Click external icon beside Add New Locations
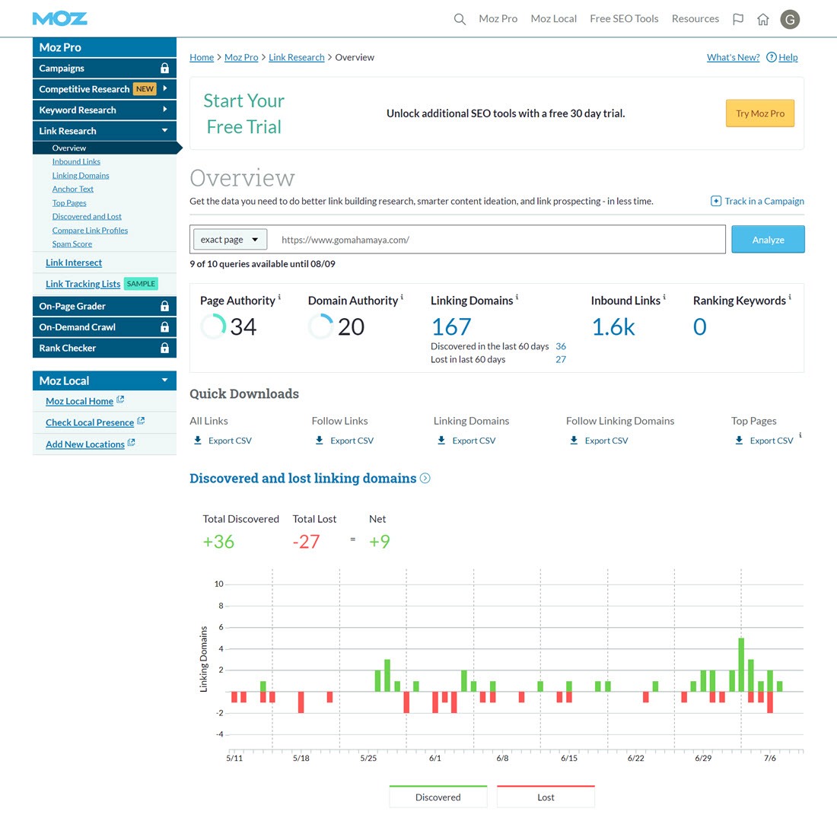Viewport: 837px width, 815px height. 132,442
